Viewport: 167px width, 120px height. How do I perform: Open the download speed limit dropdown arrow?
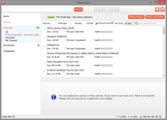tap(118, 117)
